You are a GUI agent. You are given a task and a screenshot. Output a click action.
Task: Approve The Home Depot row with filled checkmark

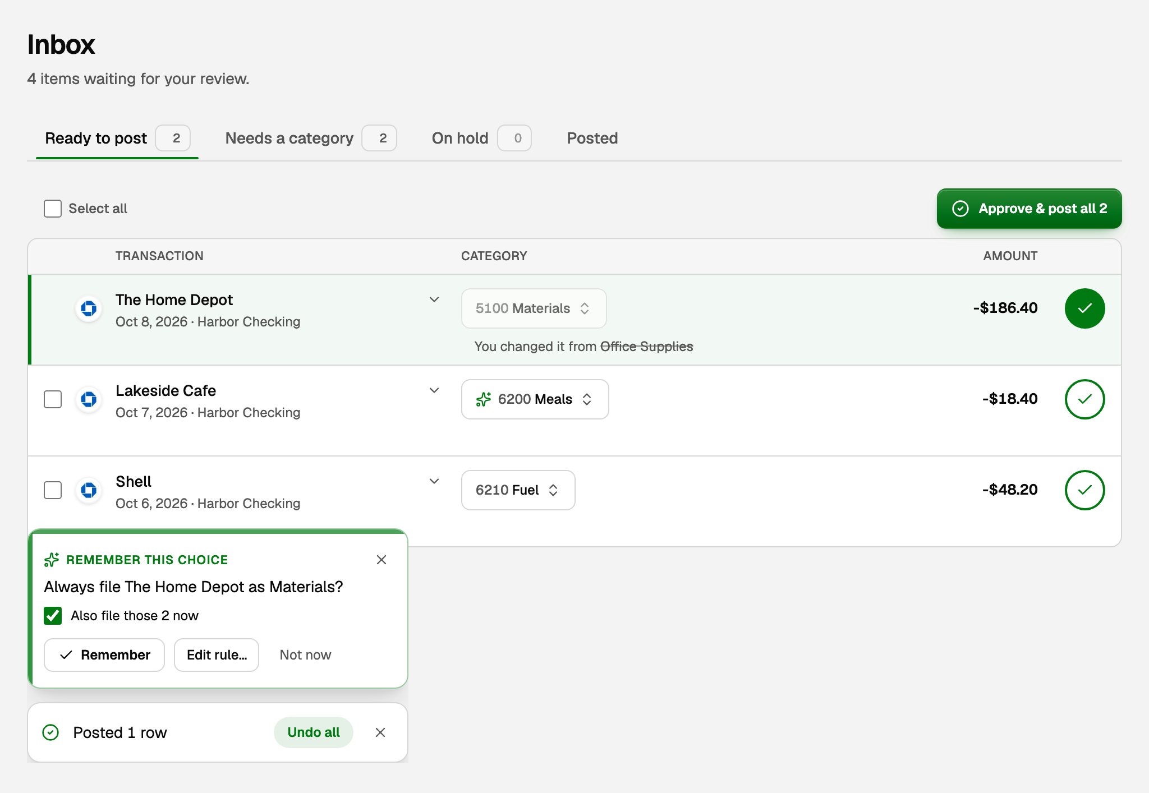click(1084, 308)
